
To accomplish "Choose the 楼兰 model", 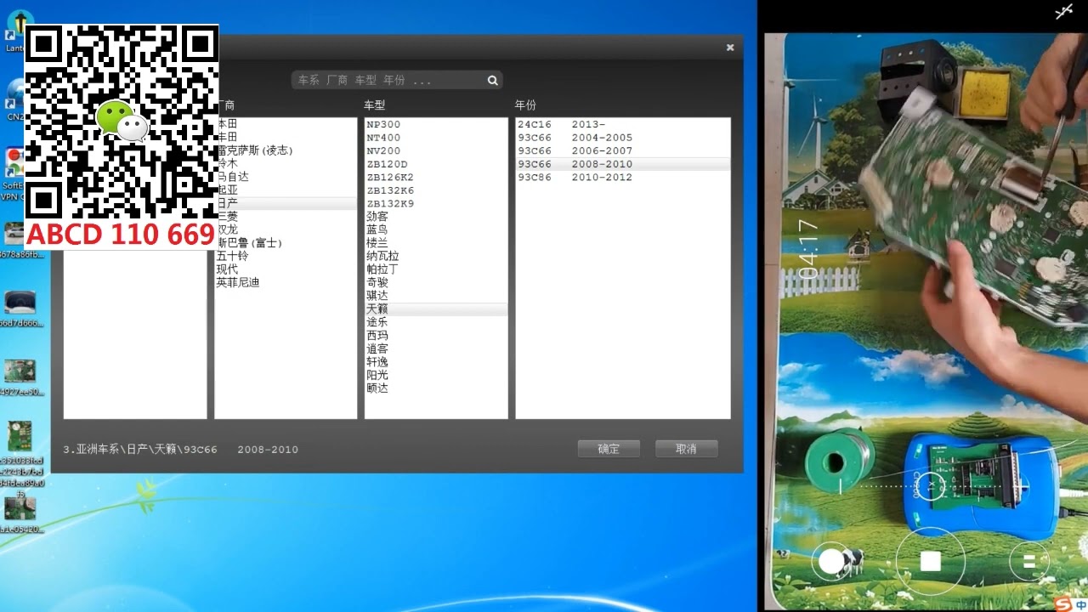I will 436,243.
